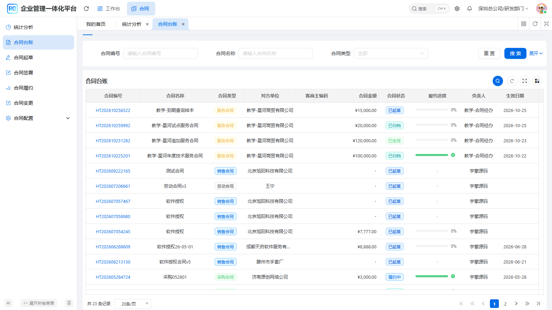Open contract link HT202610256522

113,111
